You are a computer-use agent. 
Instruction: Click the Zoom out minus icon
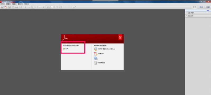point(40,7)
